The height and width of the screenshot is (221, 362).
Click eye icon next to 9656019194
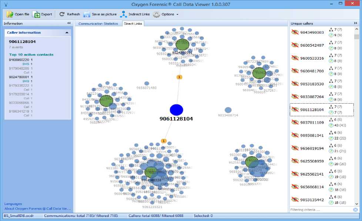click(295, 148)
